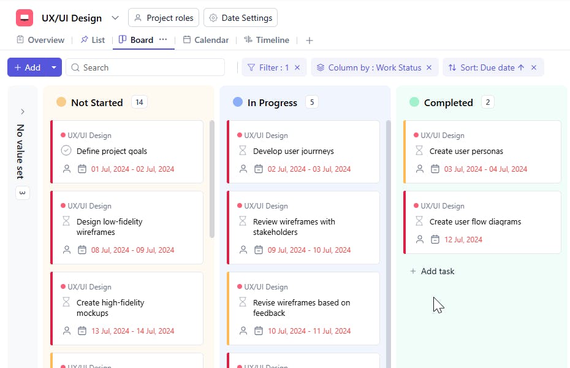Image resolution: width=570 pixels, height=368 pixels.
Task: Switch to the Calendar tab
Action: 206,40
